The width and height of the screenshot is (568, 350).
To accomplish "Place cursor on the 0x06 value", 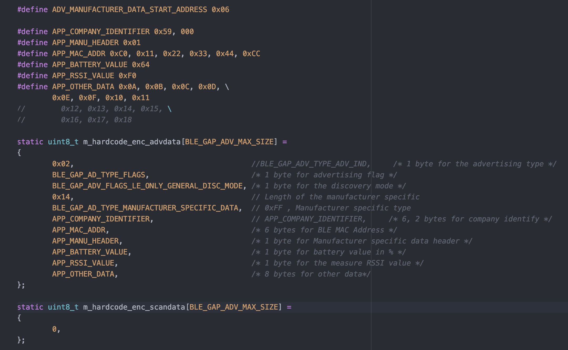I will tap(220, 10).
